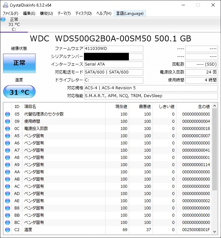The width and height of the screenshot is (221, 238).
Task: Click the features field with TRIM, DevSleep
Action: click(151, 96)
